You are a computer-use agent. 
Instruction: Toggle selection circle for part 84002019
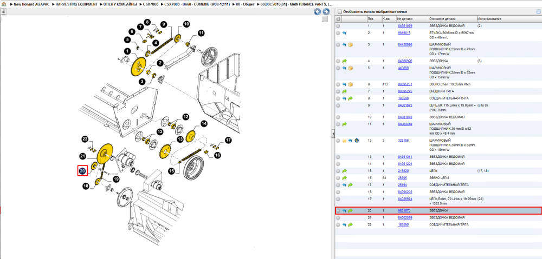[x=338, y=218]
